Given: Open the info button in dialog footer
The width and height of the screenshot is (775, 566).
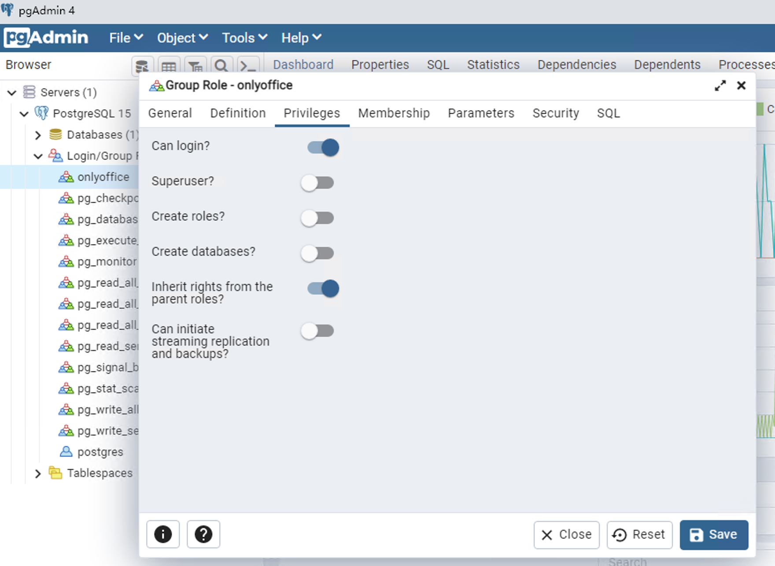Looking at the screenshot, I should point(163,534).
